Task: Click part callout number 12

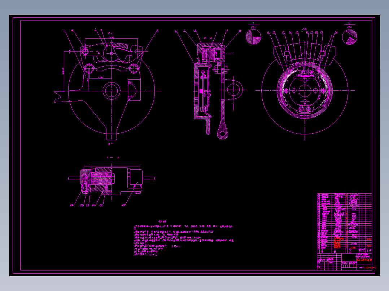Action: 274,32
